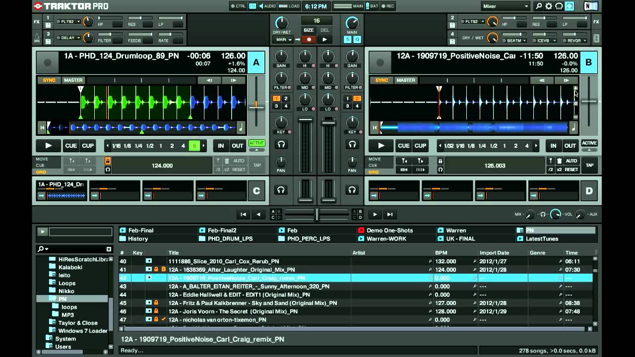Switch Deck B advanced panel to CUE
Viewport: 635px width, 357px height.
(x=373, y=166)
